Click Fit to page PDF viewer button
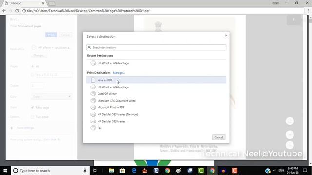Screen dimensions: 312x175 point(290,121)
